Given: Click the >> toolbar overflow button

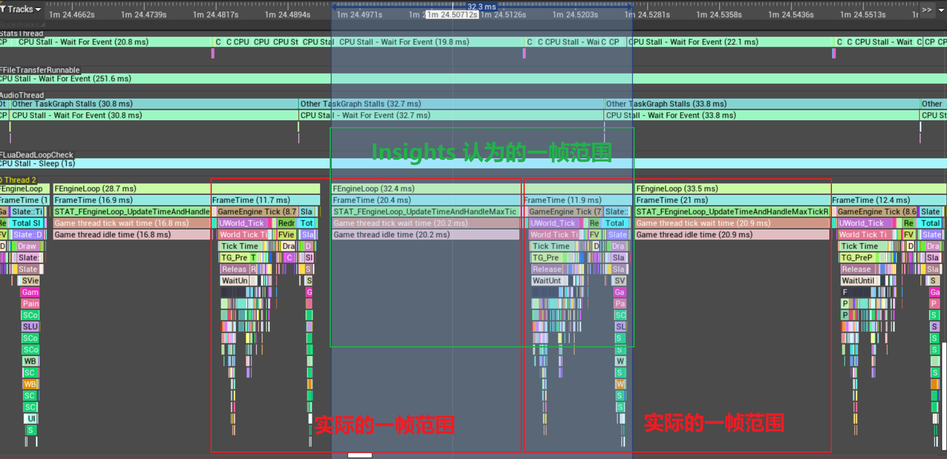Looking at the screenshot, I should pyautogui.click(x=927, y=10).
